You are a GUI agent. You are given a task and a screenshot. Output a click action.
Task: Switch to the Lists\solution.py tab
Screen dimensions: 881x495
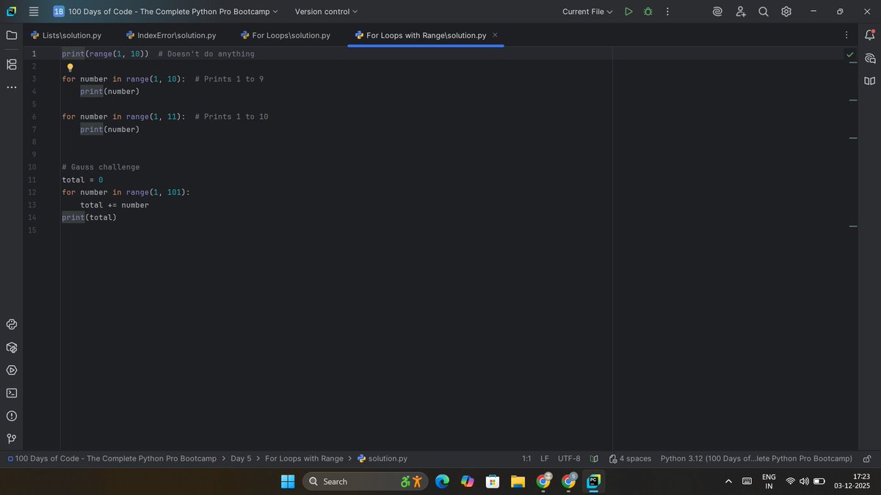pyautogui.click(x=68, y=34)
